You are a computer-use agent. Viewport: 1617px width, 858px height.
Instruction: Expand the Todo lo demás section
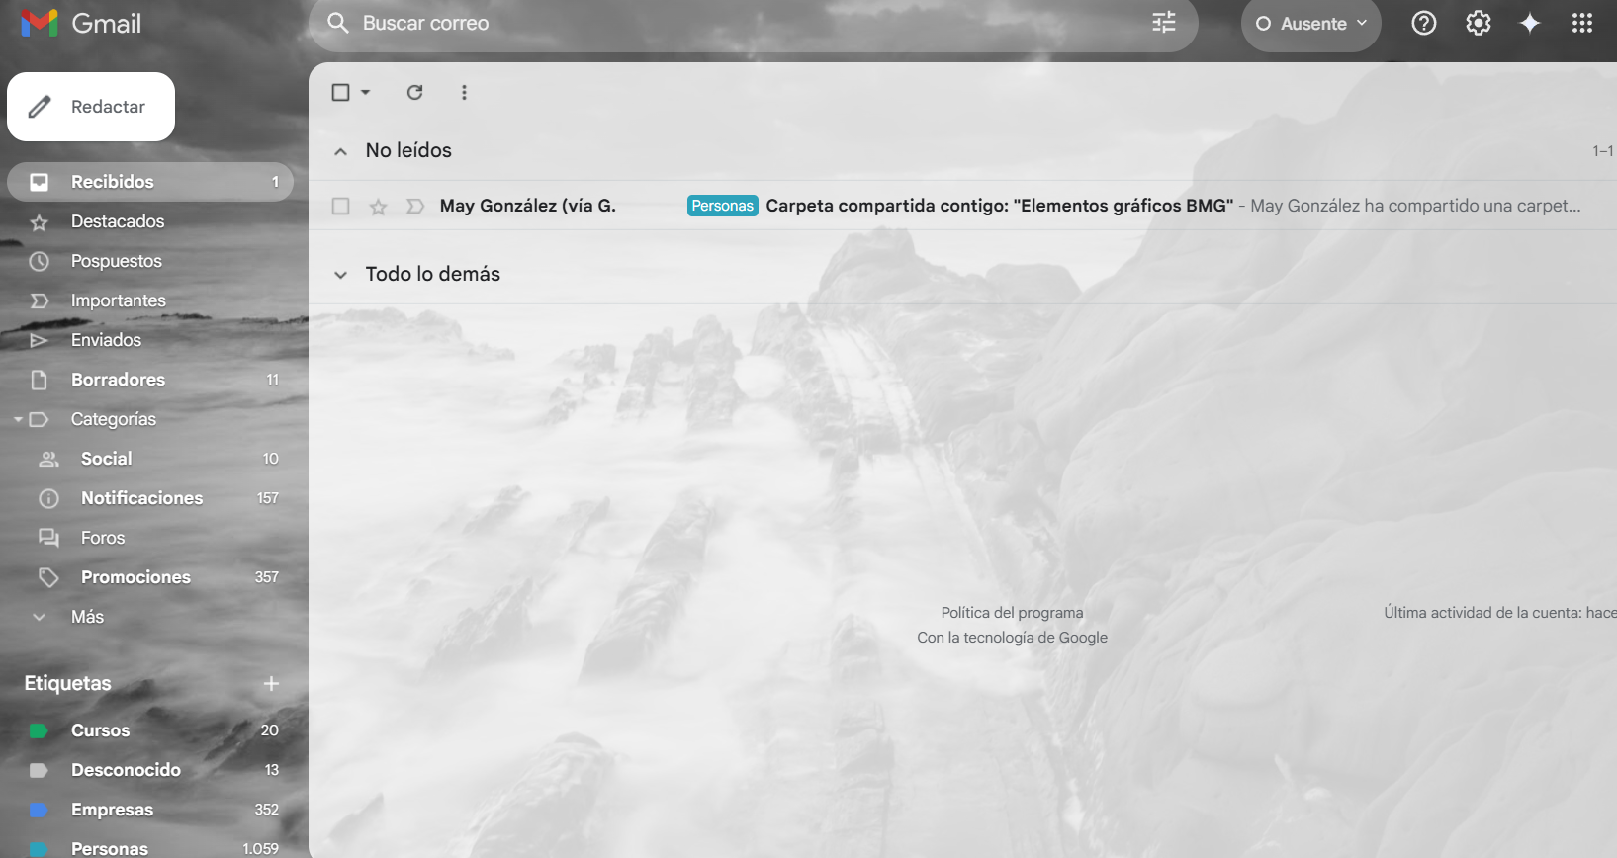pos(341,275)
